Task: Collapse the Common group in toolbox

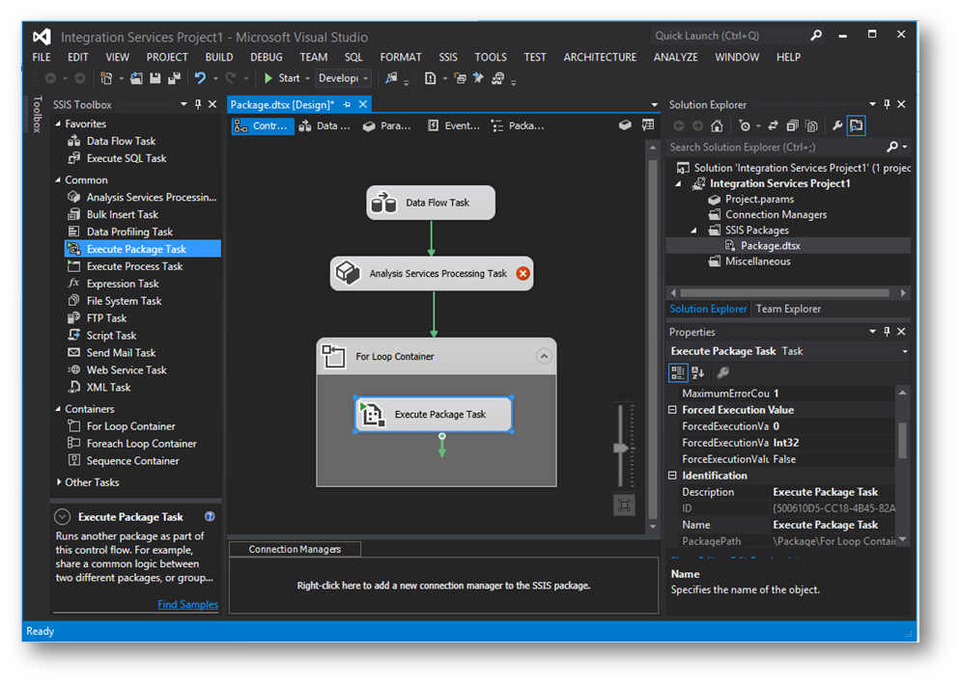Action: point(59,179)
